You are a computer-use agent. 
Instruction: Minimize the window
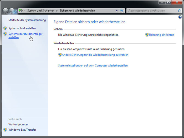[x=162, y=2]
